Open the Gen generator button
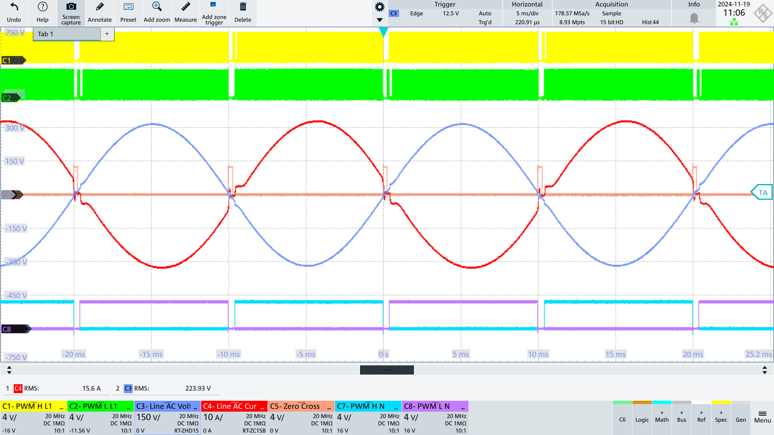Screen dimensions: 774x435 (x=741, y=418)
